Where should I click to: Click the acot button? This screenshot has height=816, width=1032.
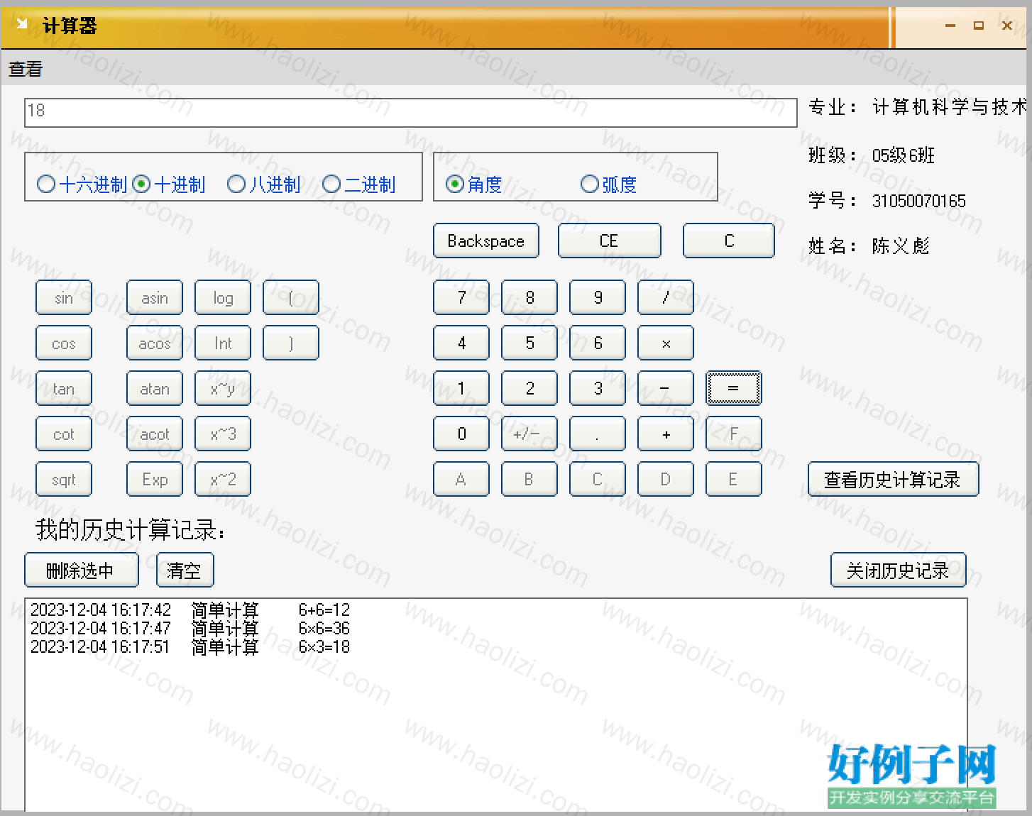[x=155, y=434]
